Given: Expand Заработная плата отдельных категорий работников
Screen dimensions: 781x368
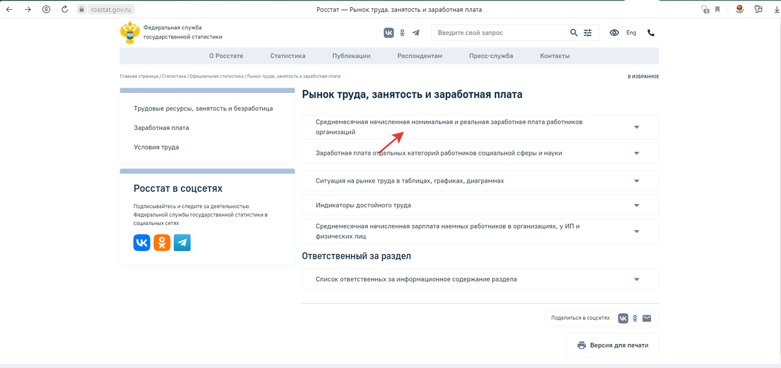Looking at the screenshot, I should [480, 153].
